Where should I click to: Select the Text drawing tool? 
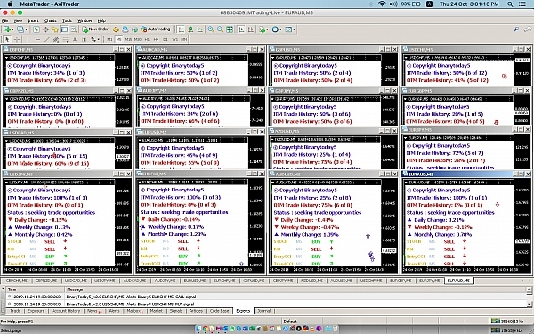click(75, 39)
